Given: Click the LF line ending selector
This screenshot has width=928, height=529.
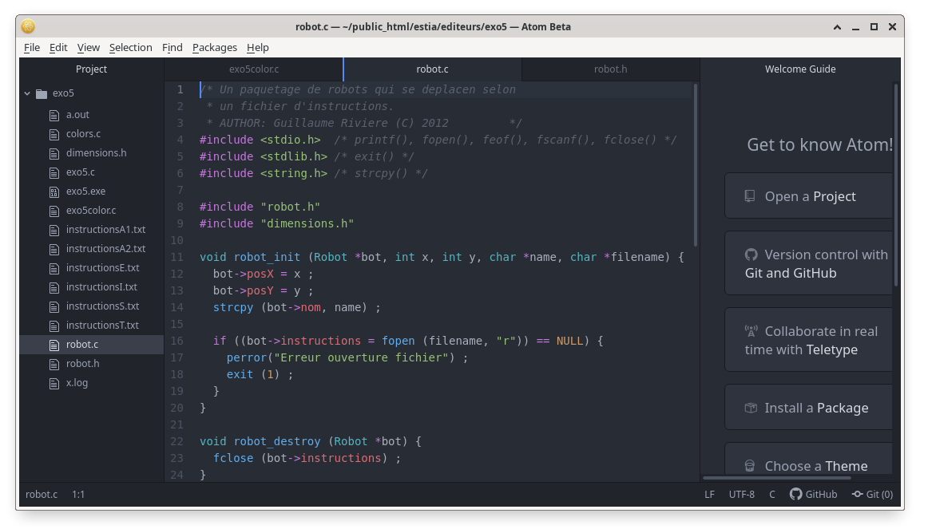Looking at the screenshot, I should tap(710, 494).
